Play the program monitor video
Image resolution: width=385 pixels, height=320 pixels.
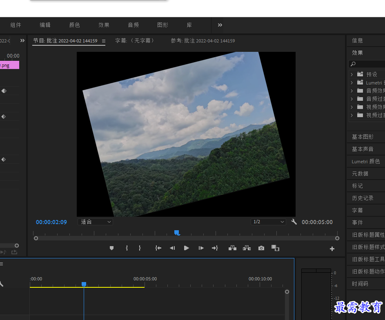click(x=186, y=248)
